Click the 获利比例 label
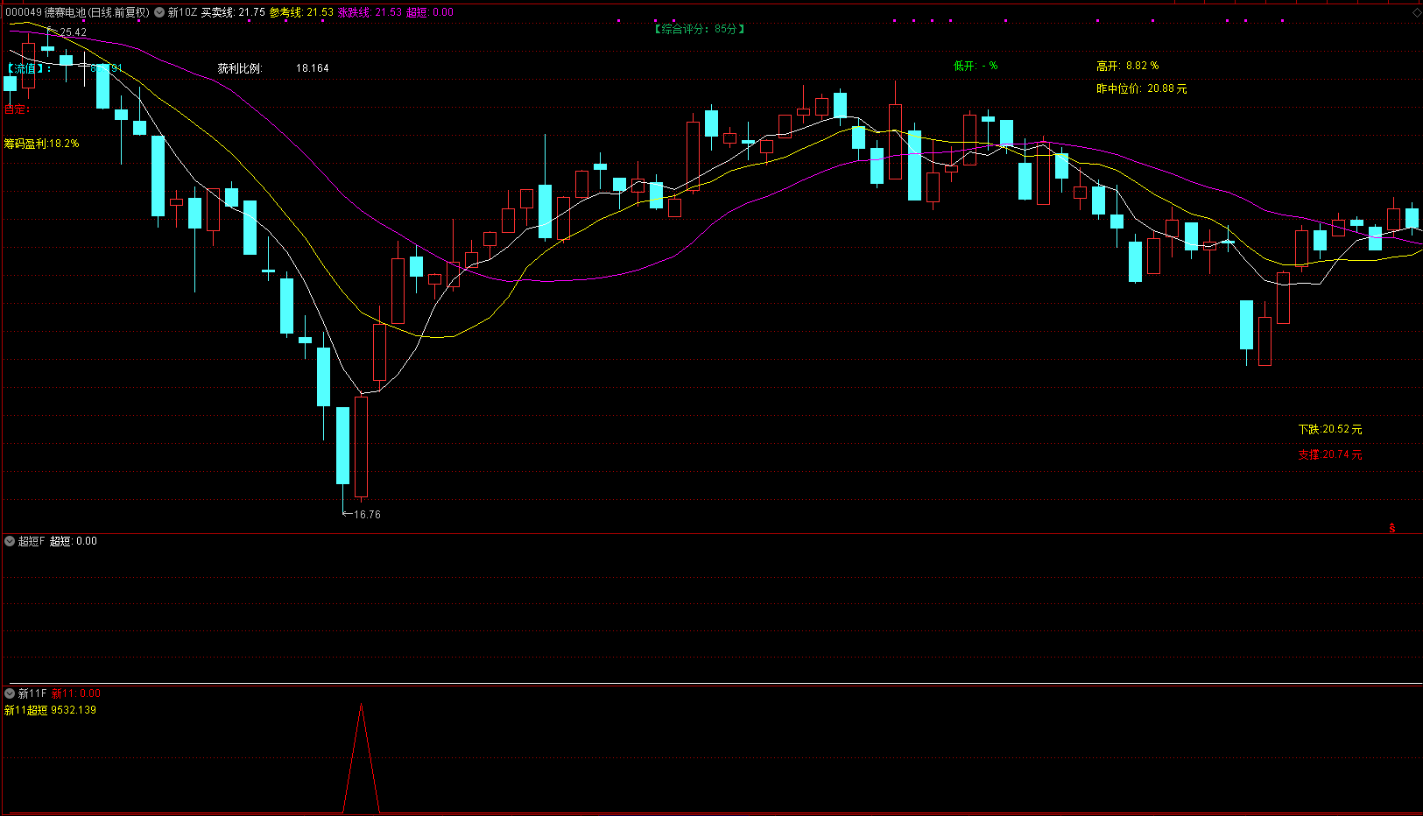 pos(240,68)
